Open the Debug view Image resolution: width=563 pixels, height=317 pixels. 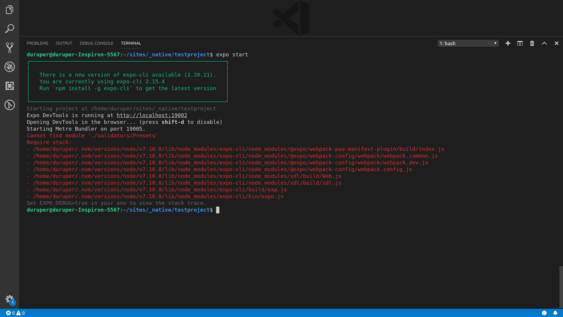pyautogui.click(x=9, y=67)
